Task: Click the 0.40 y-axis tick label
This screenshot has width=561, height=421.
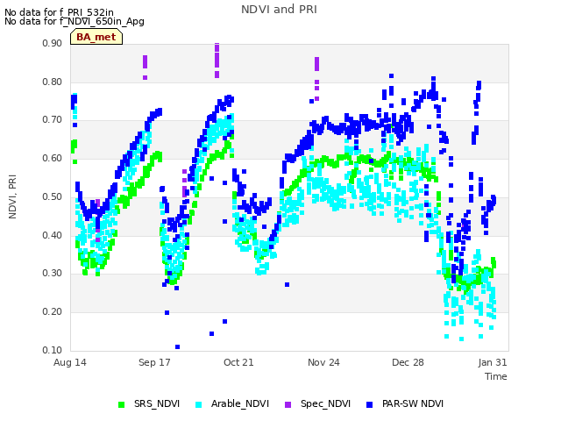Action: click(53, 236)
